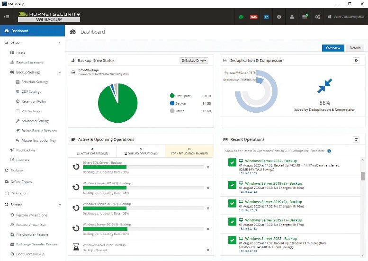Refresh the Recent Operations panel
The width and height of the screenshot is (368, 261).
356,139
